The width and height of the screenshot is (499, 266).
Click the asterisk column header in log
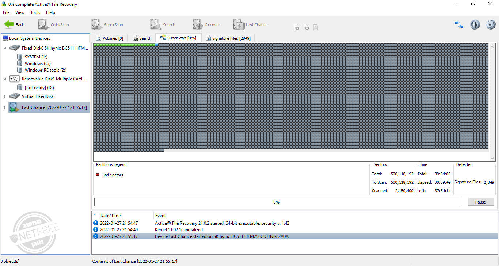[x=95, y=215]
